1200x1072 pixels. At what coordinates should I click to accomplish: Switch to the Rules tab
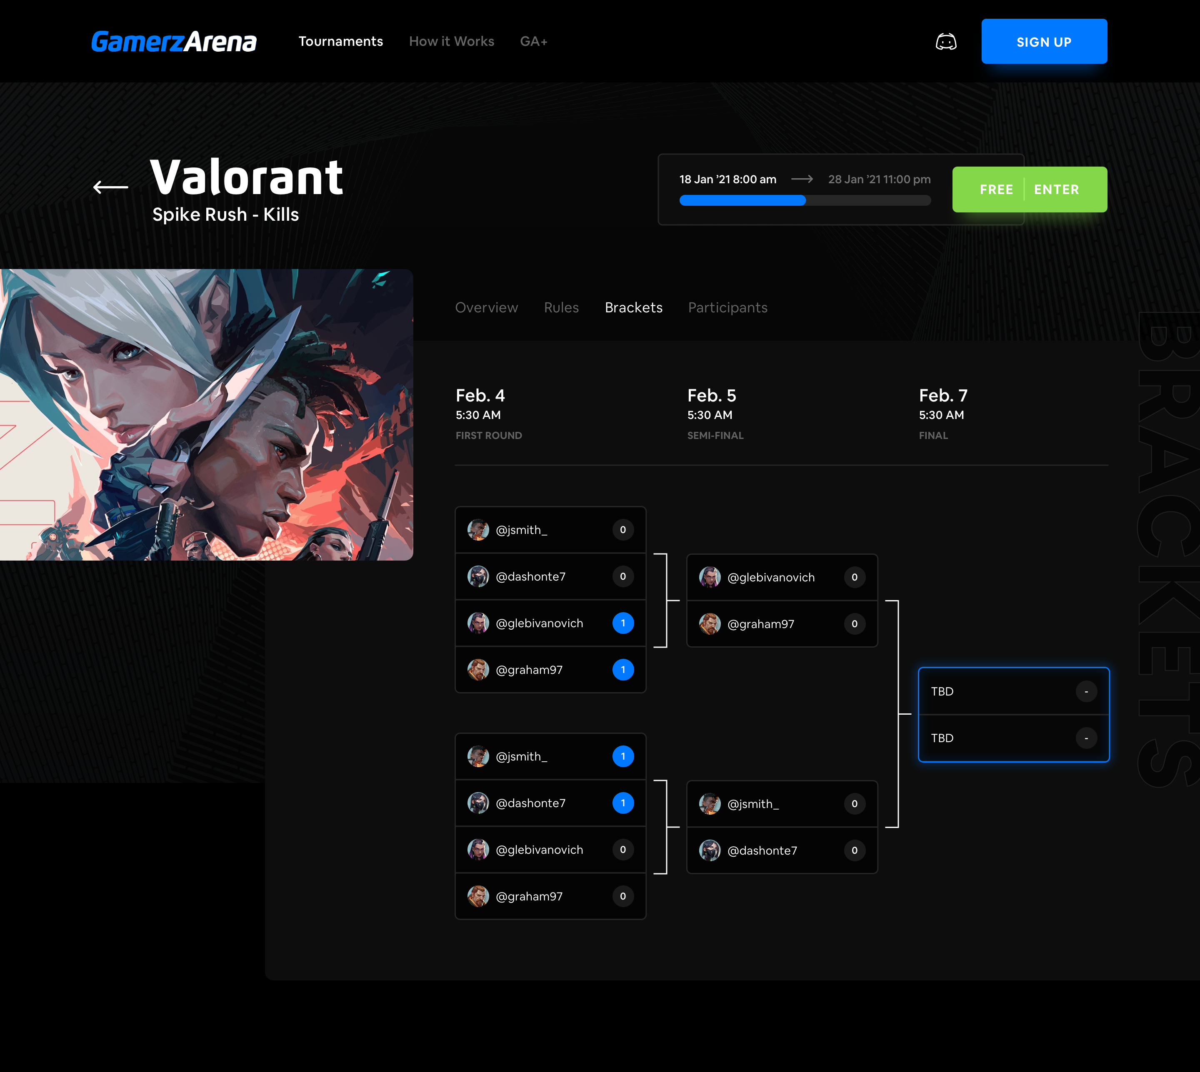click(561, 307)
